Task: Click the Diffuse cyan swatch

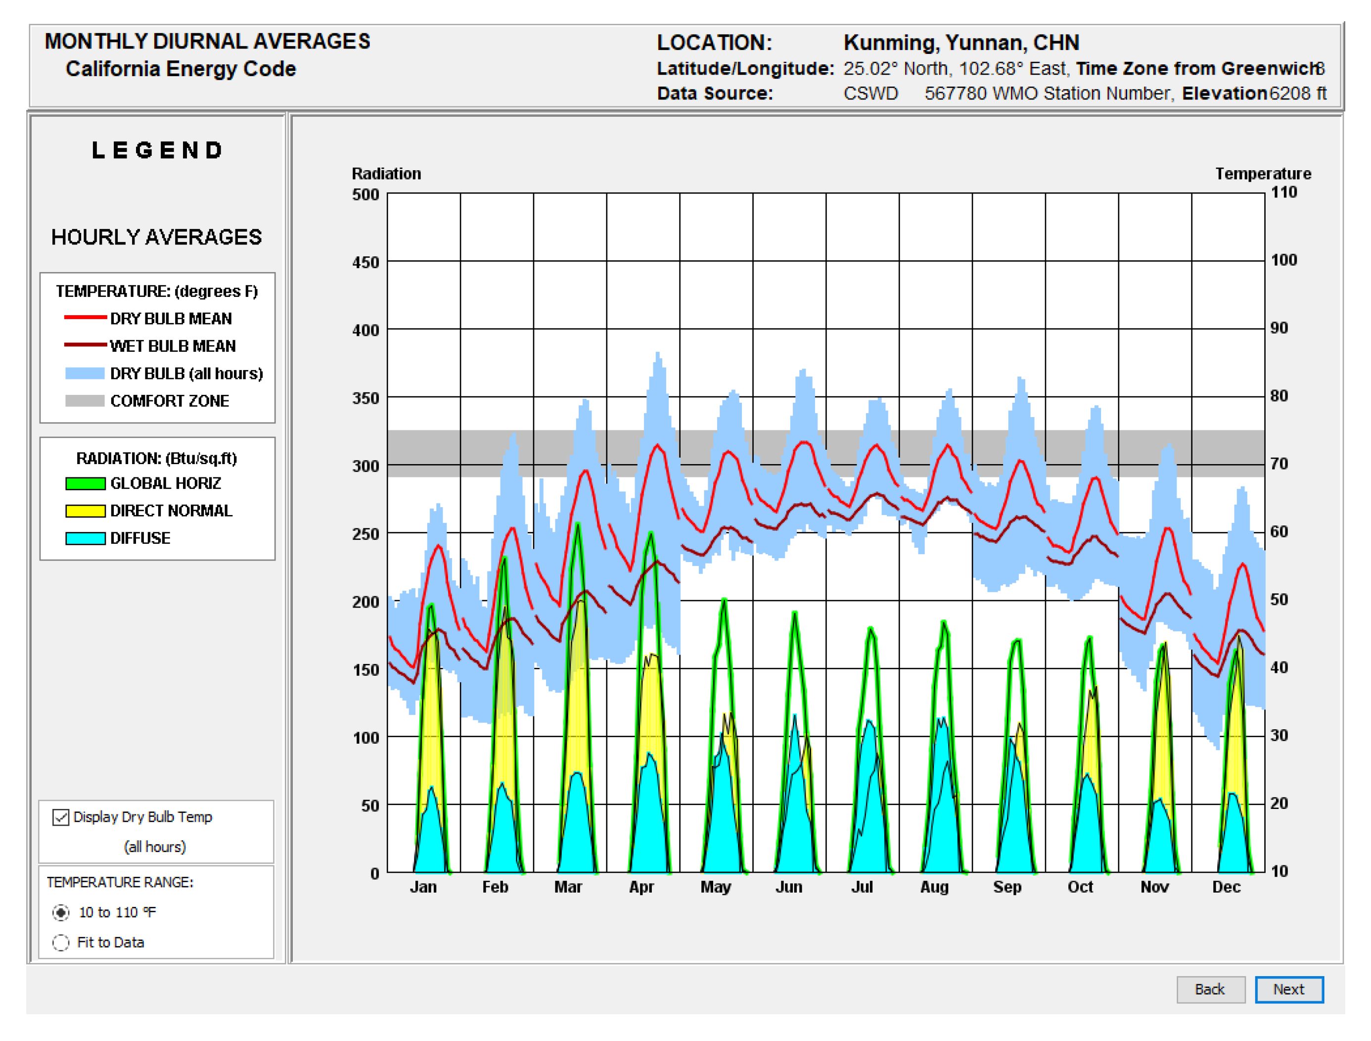Action: tap(85, 538)
